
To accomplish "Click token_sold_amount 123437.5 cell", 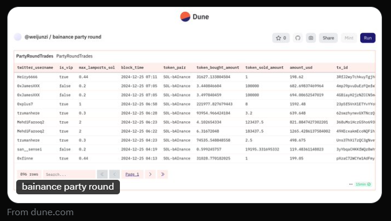I will coord(254,122).
